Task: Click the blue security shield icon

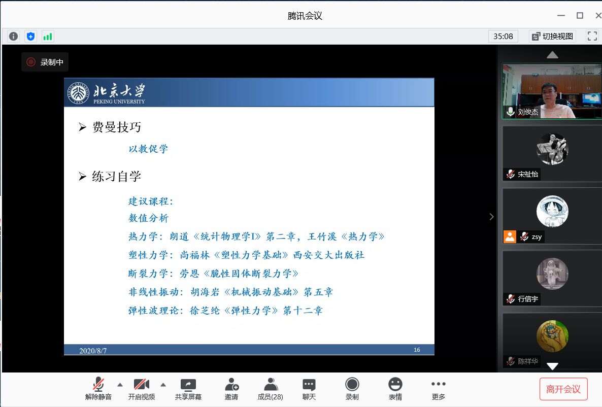Action: pos(30,36)
